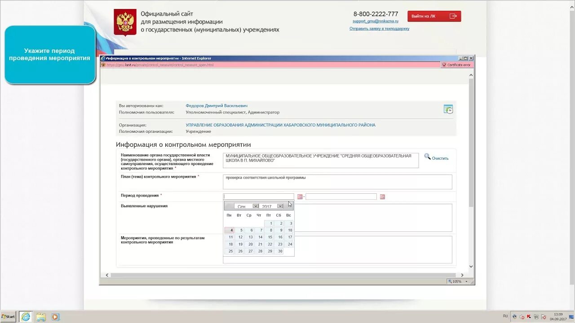
Task: Click the Мероприятия, проведенные по результатам text area
Action: point(373,249)
